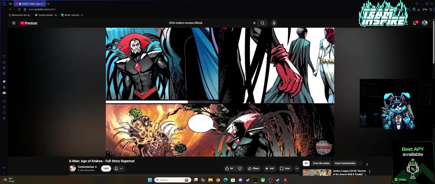Open Justice League video thumbnail
Image resolution: width=435 pixels, height=184 pixels.
pyautogui.click(x=317, y=173)
